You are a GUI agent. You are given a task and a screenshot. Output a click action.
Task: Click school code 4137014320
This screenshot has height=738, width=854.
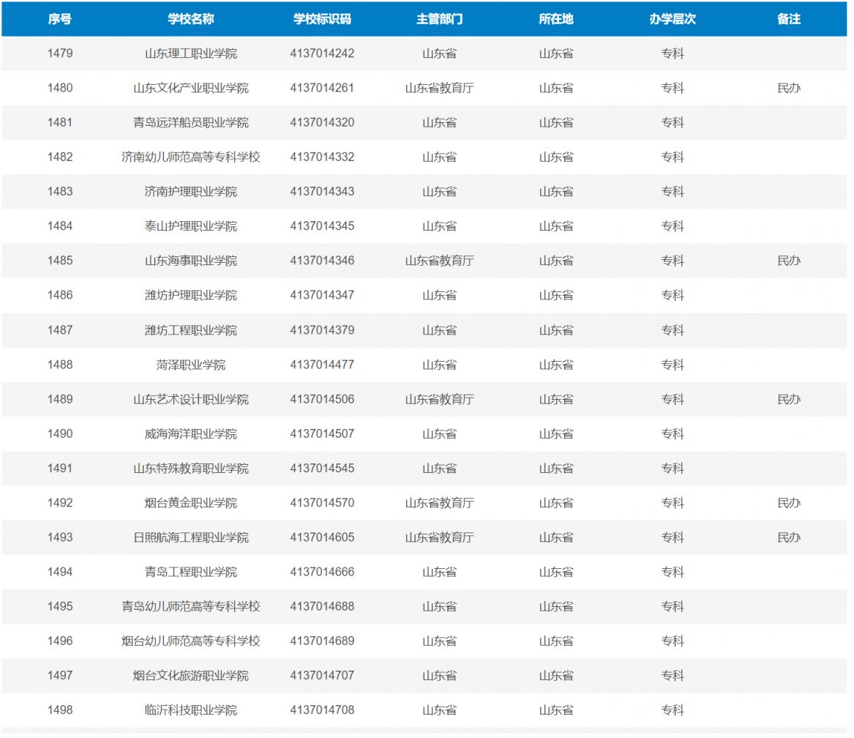pos(322,123)
